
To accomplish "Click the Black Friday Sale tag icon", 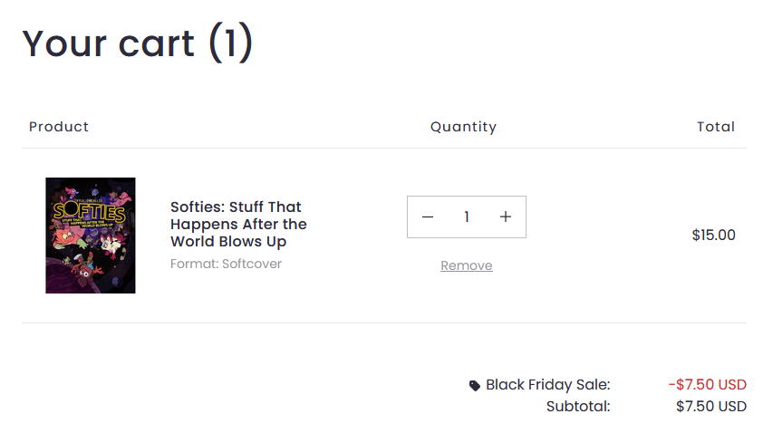I will (475, 386).
